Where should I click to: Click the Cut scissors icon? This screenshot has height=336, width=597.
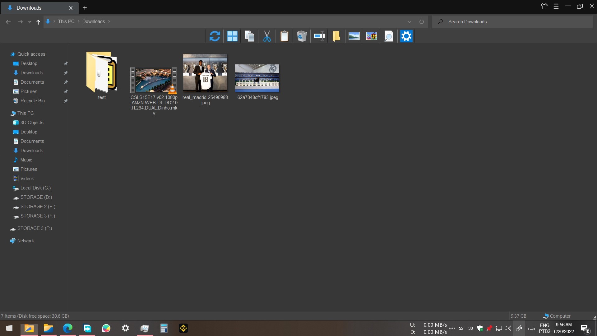tap(267, 36)
